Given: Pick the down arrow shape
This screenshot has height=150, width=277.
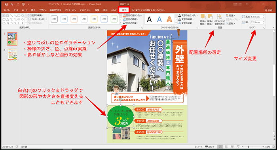Looking at the screenshot, I should tap(23, 19).
